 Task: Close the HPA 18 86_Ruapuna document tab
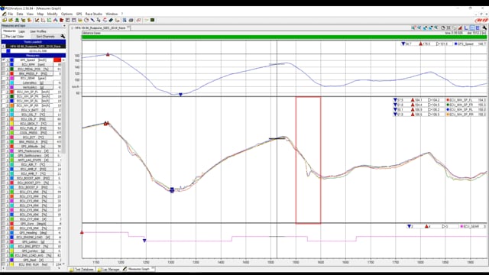tap(129, 27)
